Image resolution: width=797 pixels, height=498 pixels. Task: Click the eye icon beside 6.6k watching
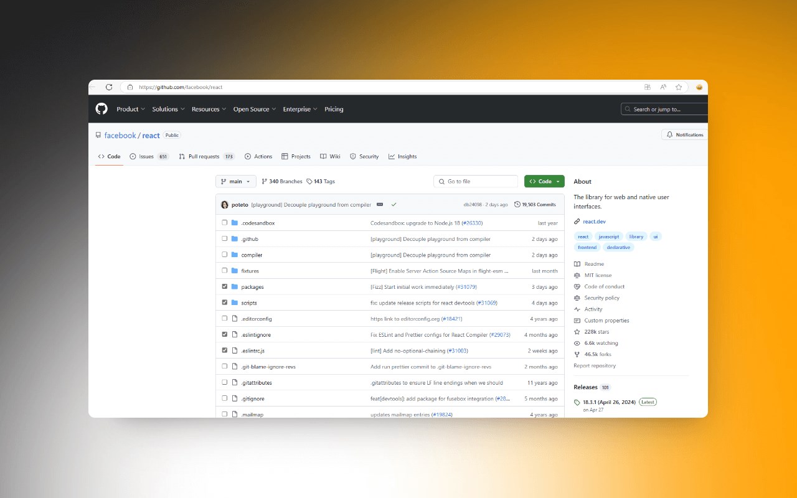577,343
